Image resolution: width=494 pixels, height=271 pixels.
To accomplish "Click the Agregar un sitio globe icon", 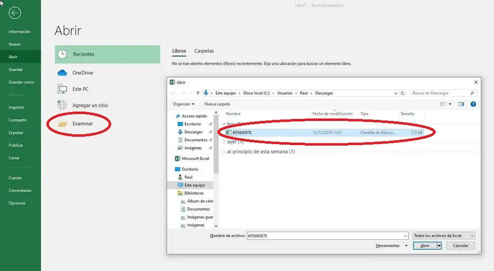I will [62, 105].
